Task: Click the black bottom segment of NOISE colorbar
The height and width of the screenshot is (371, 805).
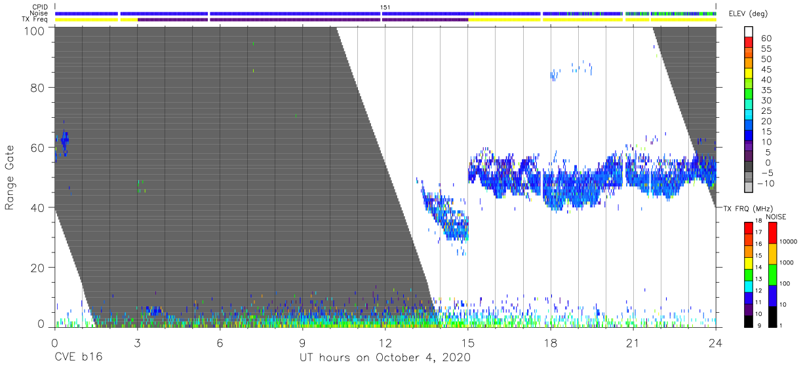Action: click(x=772, y=317)
